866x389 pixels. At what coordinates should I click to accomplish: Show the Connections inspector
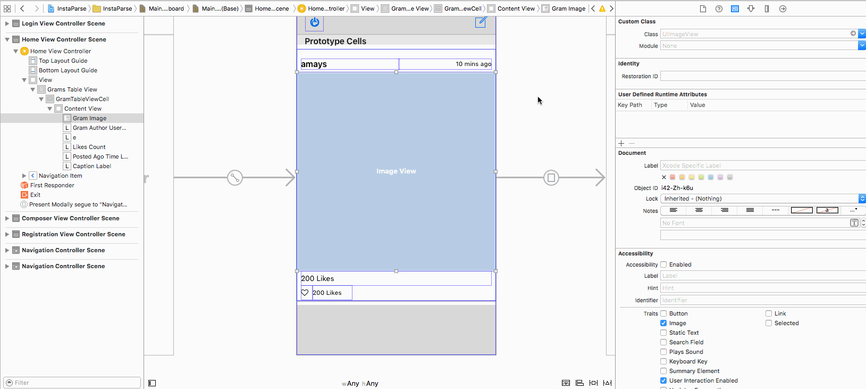coord(783,9)
